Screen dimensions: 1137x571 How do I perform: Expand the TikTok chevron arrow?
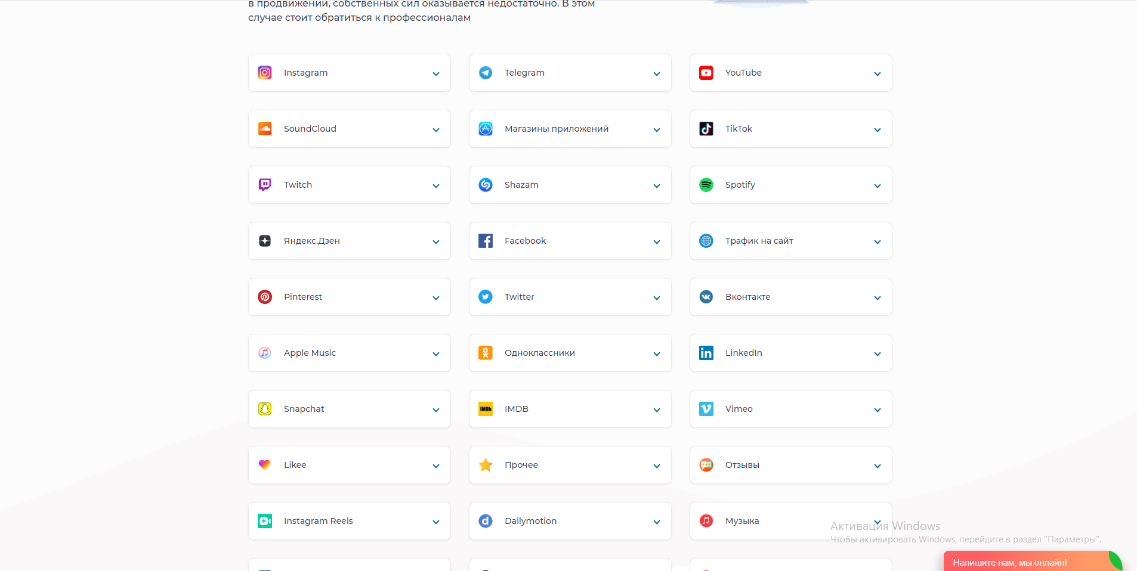pos(878,130)
